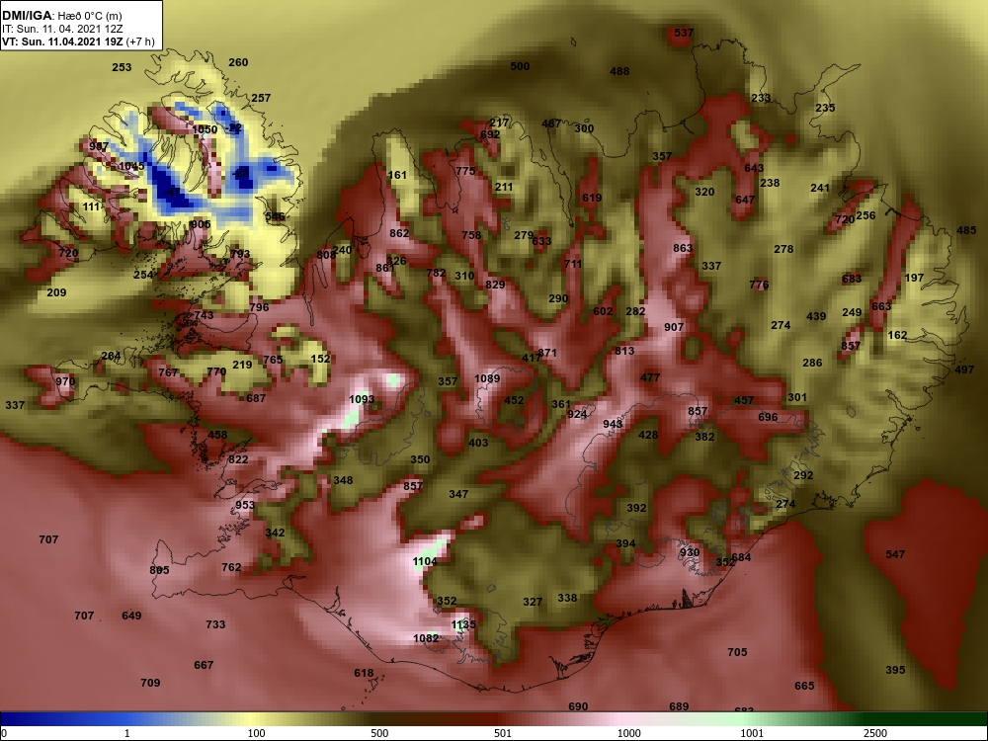
Task: Click the map value '395'
Action: (x=895, y=671)
